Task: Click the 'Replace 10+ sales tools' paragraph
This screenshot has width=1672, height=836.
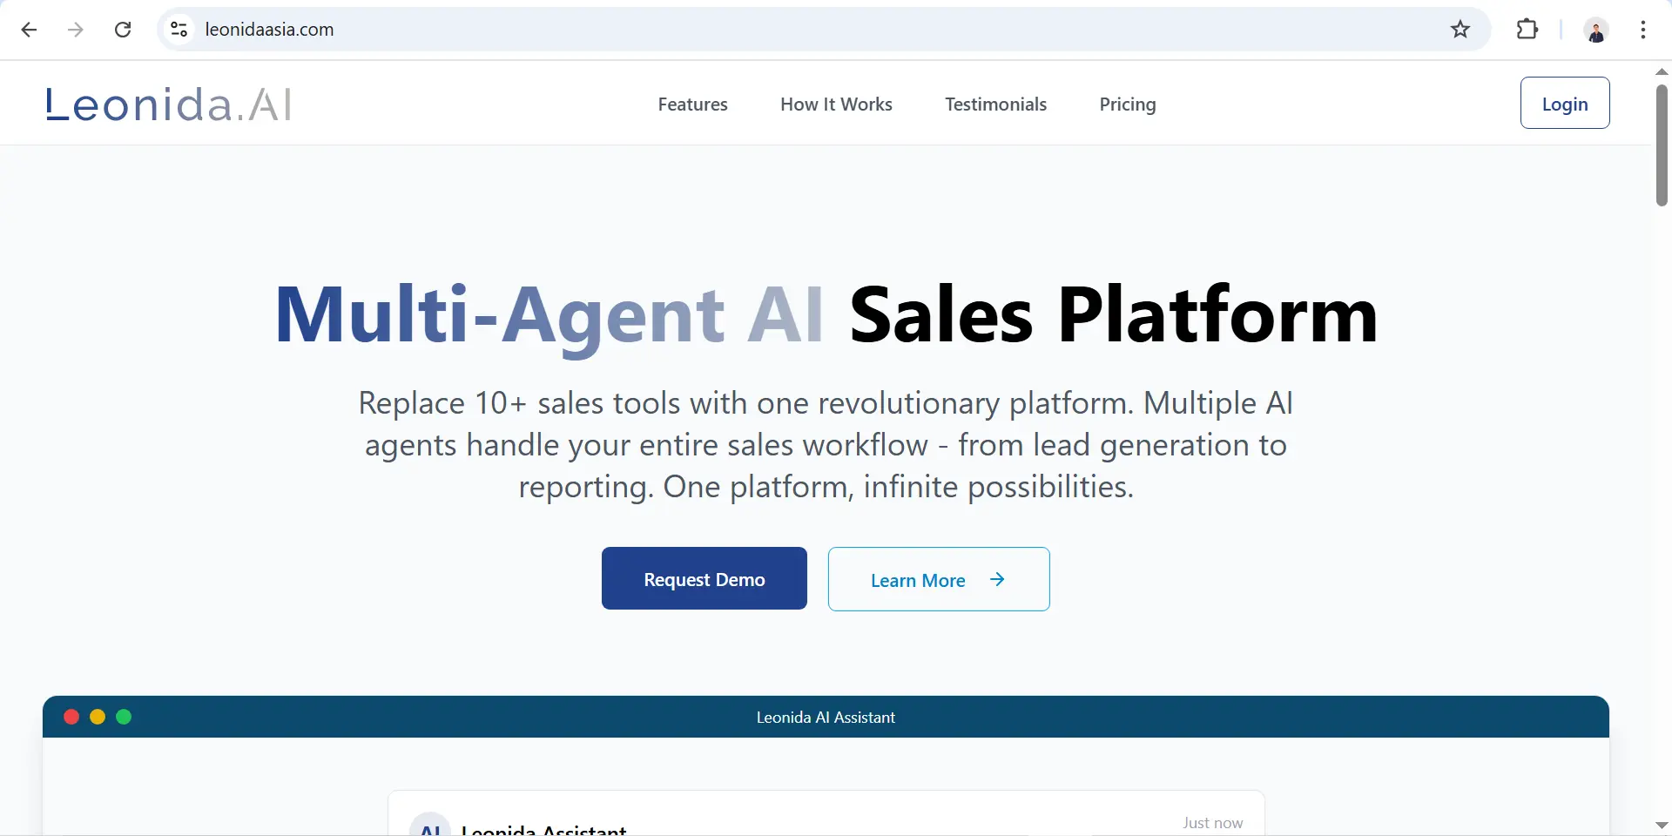Action: coord(826,445)
